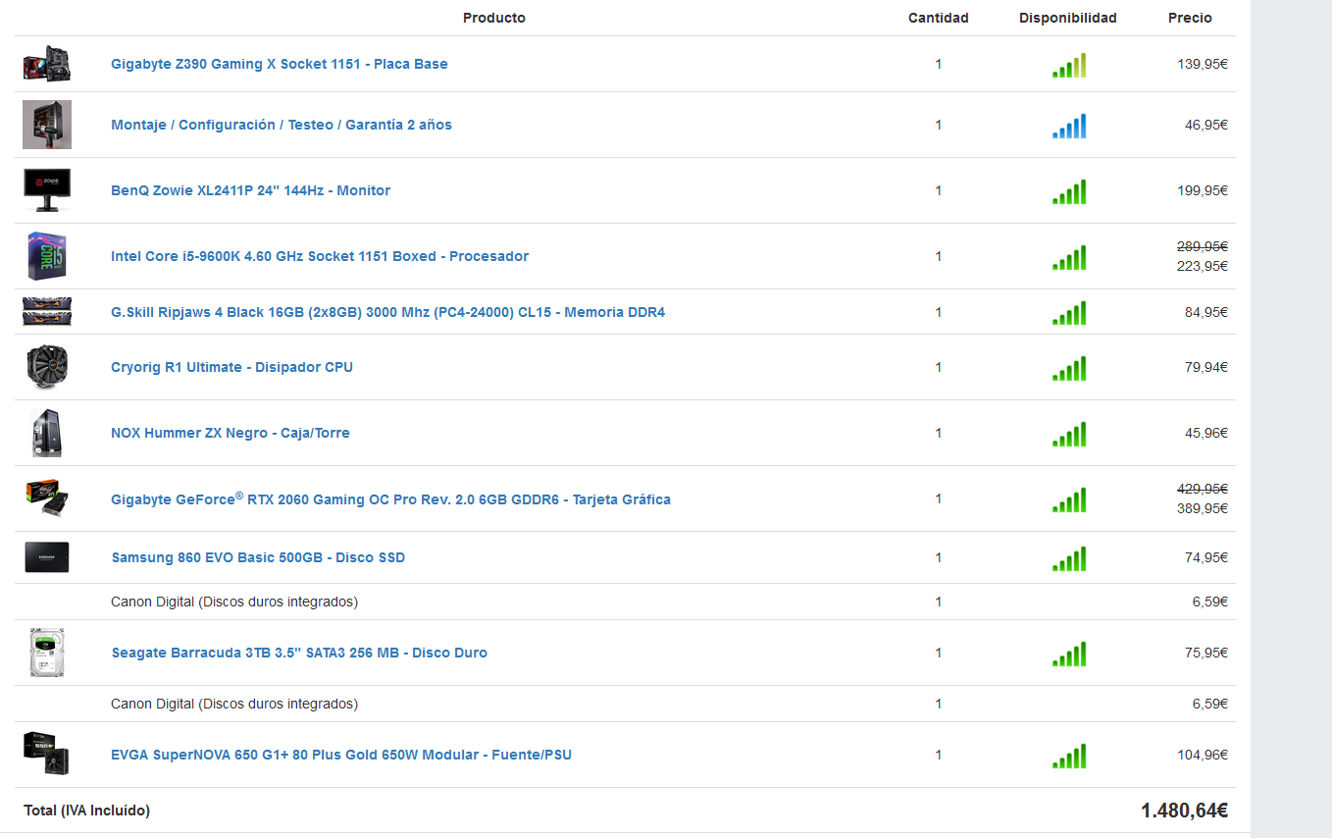The height and width of the screenshot is (838, 1332).
Task: Click Canon Digital text below Seagate Barracuda
Action: click(234, 704)
